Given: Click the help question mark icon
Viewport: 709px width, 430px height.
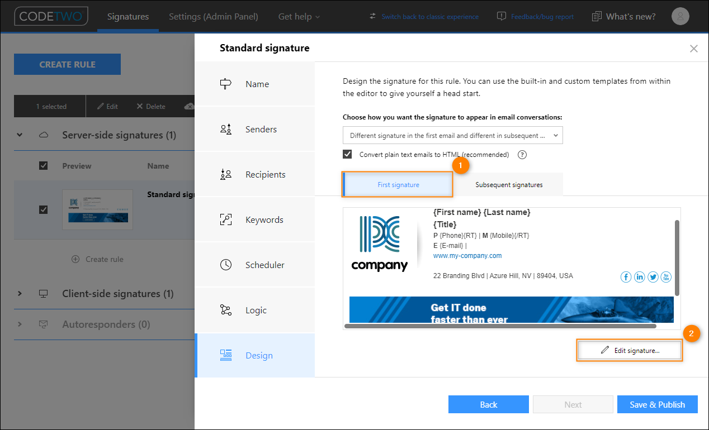Looking at the screenshot, I should [522, 155].
